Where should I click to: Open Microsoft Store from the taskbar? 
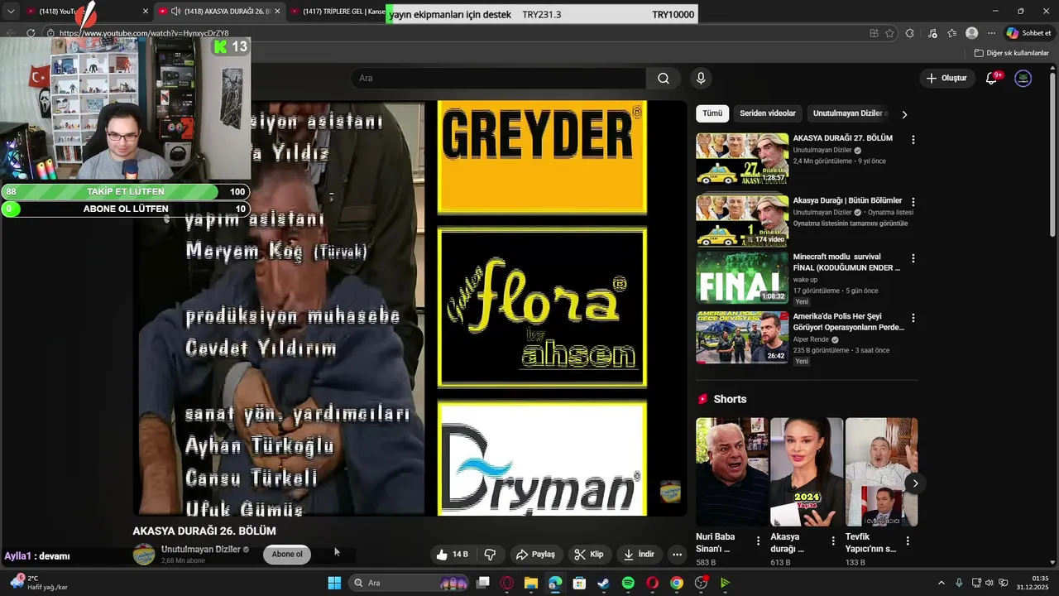click(579, 583)
